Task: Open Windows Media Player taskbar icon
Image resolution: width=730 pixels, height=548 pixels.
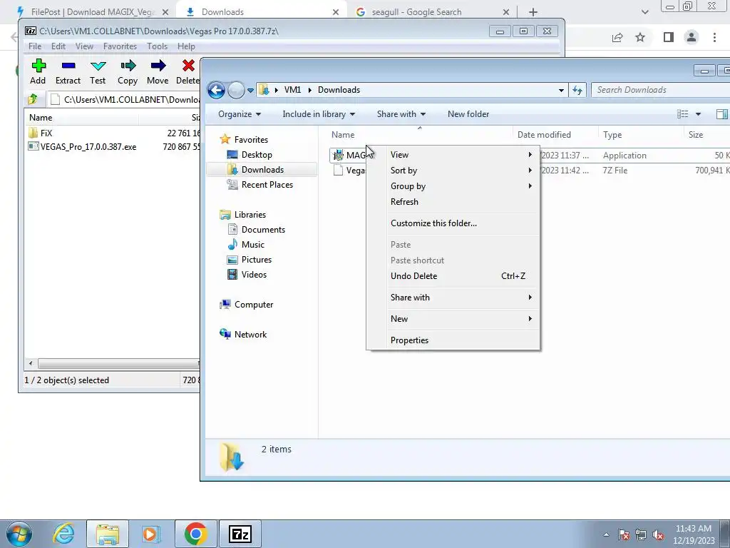Action: (x=151, y=534)
